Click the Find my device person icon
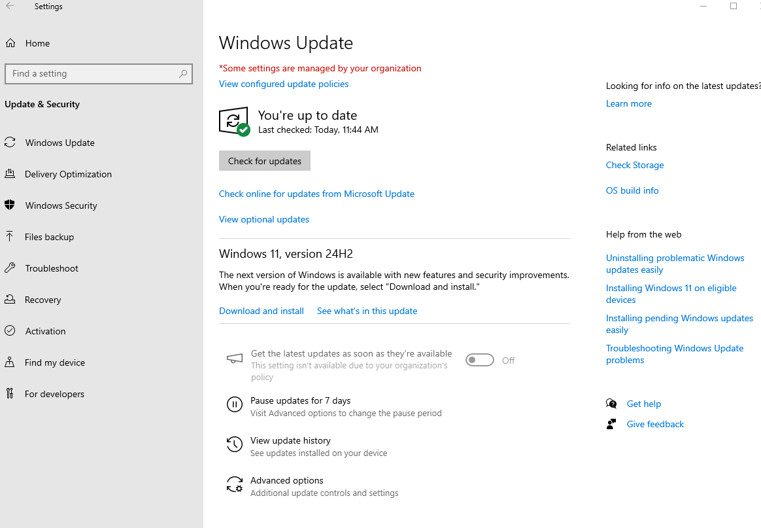 [10, 362]
